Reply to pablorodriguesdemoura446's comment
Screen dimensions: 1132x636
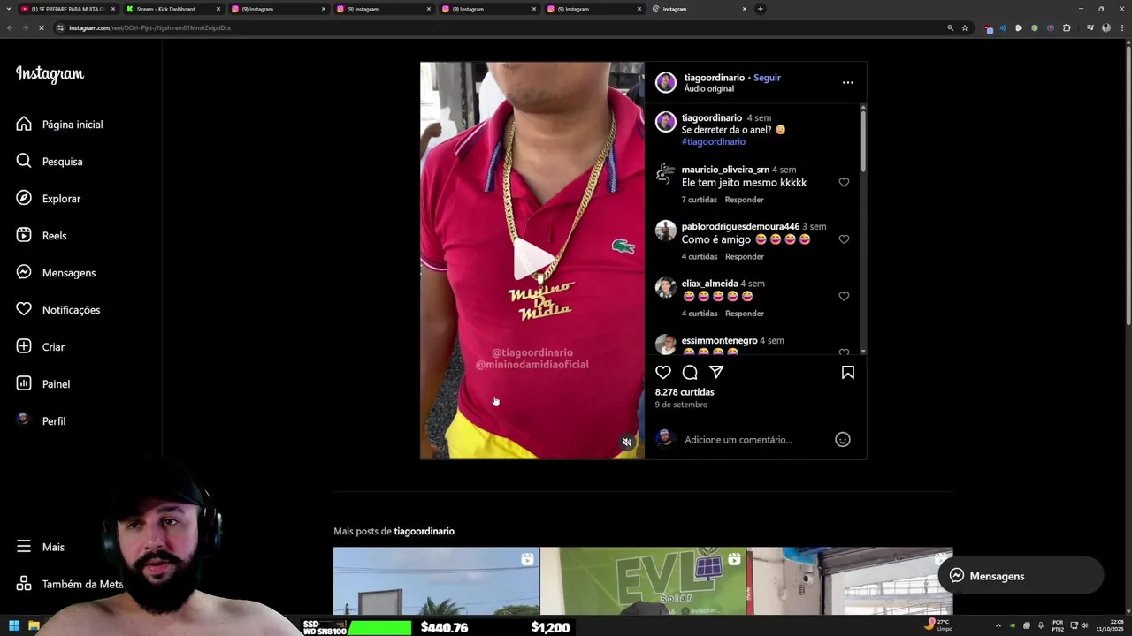[x=745, y=257]
